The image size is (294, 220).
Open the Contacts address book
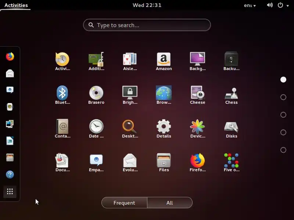62,129
